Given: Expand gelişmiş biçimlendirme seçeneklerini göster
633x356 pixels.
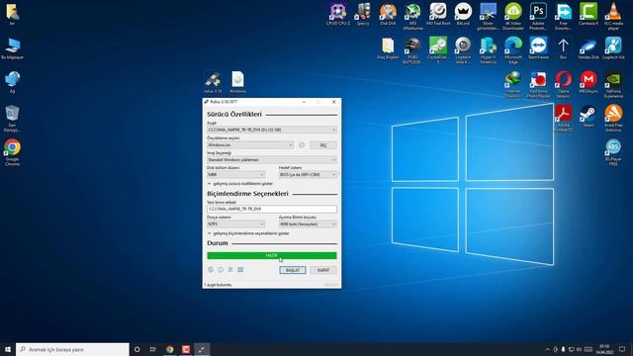Looking at the screenshot, I should (x=248, y=233).
